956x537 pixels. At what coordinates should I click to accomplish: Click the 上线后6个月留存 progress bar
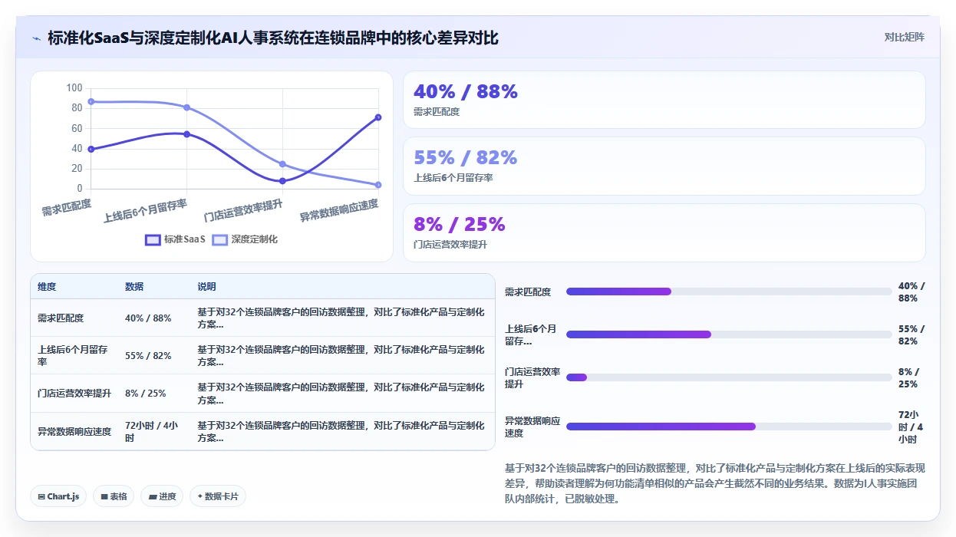point(729,334)
